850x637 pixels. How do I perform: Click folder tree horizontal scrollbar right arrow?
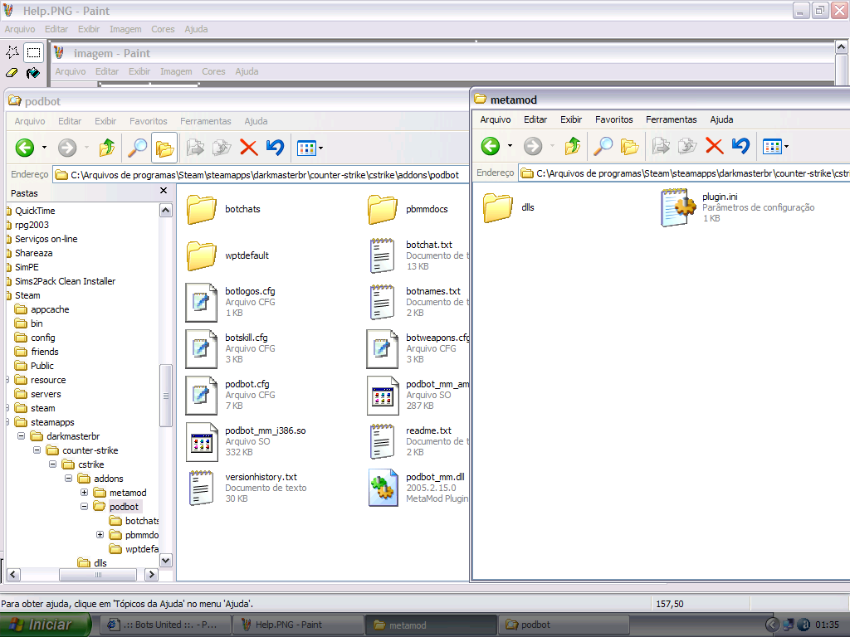pyautogui.click(x=152, y=575)
